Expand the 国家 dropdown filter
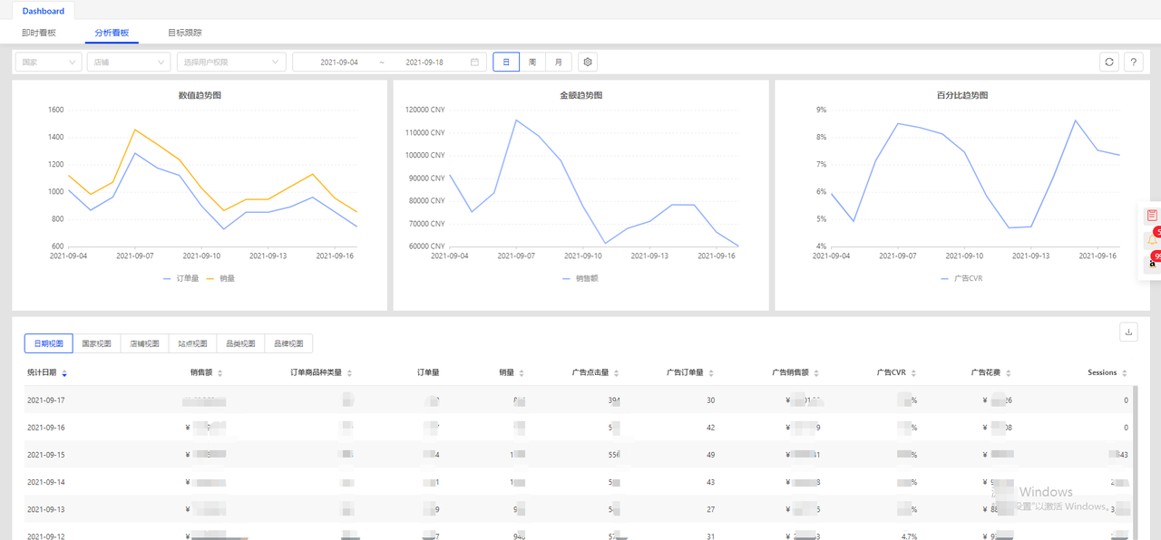Image resolution: width=1161 pixels, height=540 pixels. (x=49, y=62)
